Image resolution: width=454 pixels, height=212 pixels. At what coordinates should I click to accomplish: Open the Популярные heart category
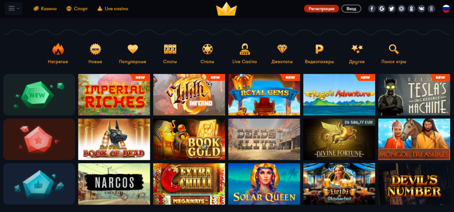(x=133, y=54)
